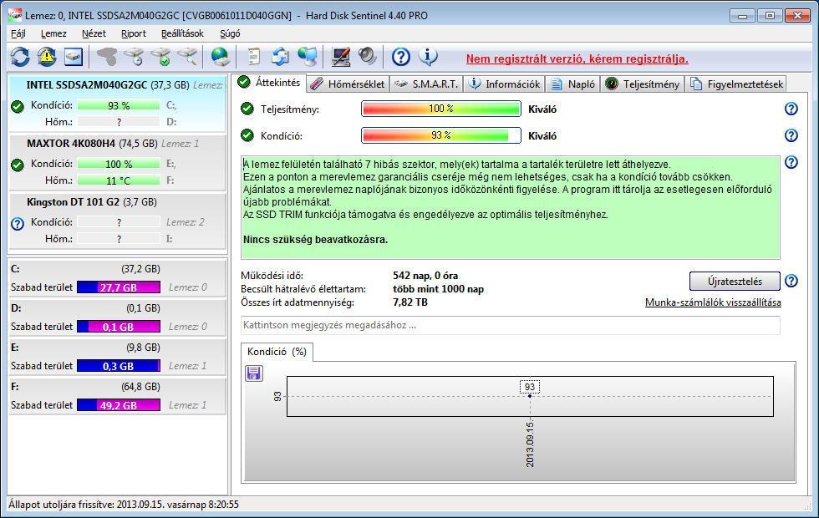Click the Kattintson megjegyzés megadásához field
Viewport: 819px width, 518px height.
coord(511,325)
